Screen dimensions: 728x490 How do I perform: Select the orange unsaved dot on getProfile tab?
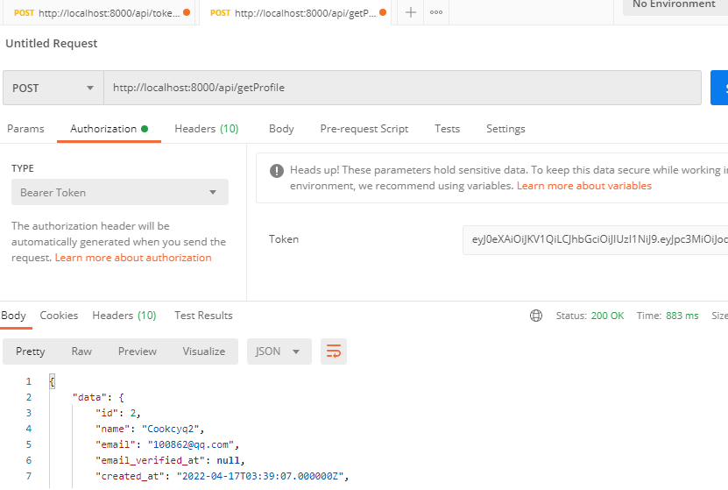tap(383, 12)
